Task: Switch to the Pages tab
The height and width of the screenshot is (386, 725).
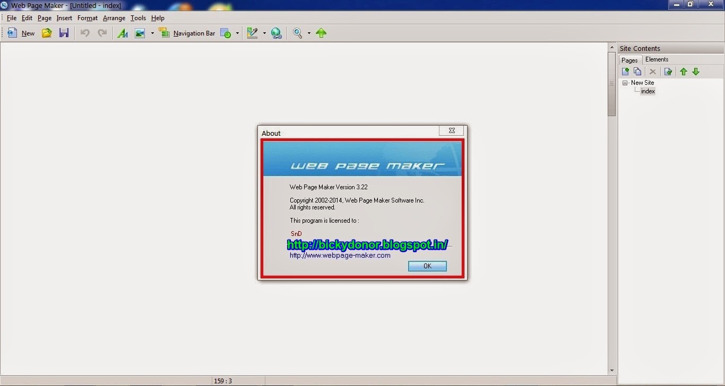Action: (629, 60)
